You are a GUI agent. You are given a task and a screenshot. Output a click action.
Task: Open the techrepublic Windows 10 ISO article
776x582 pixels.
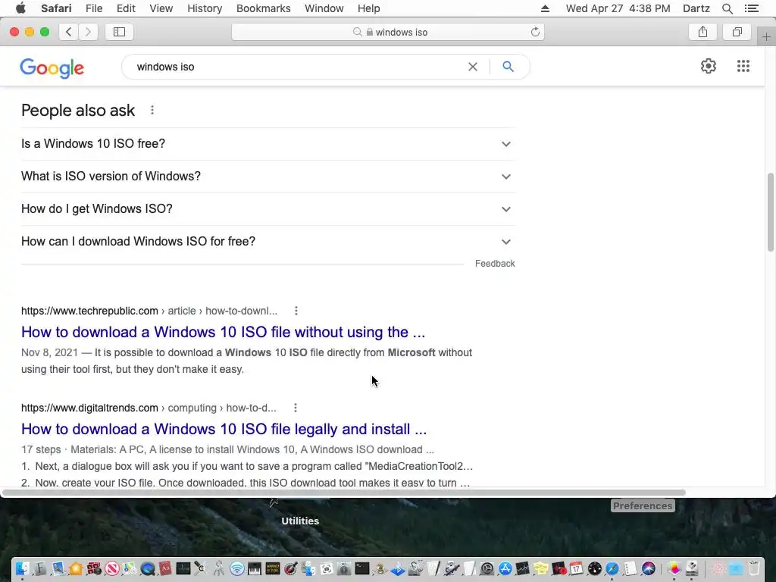[224, 332]
